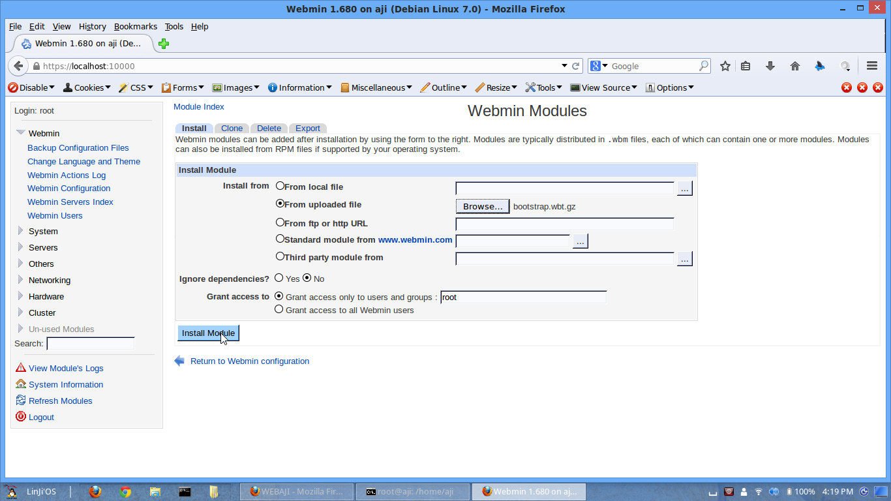Image resolution: width=891 pixels, height=501 pixels.
Task: Focus the sidebar Search input field
Action: (91, 344)
